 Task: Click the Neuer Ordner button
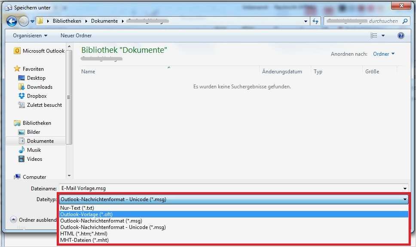point(76,35)
